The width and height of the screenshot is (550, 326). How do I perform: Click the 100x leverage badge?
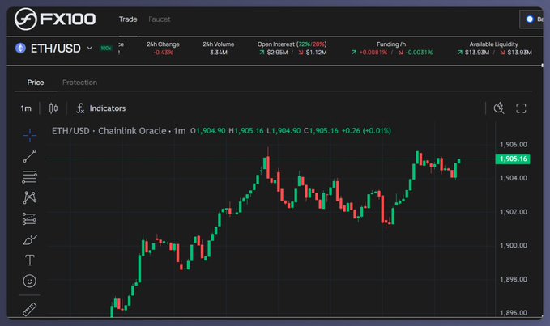tap(106, 49)
